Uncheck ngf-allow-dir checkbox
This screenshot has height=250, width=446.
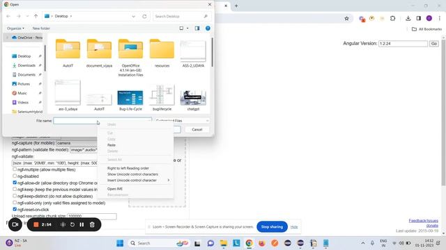point(15,183)
